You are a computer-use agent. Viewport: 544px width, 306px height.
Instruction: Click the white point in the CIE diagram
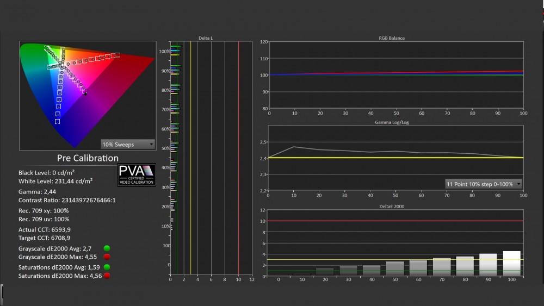pos(63,66)
